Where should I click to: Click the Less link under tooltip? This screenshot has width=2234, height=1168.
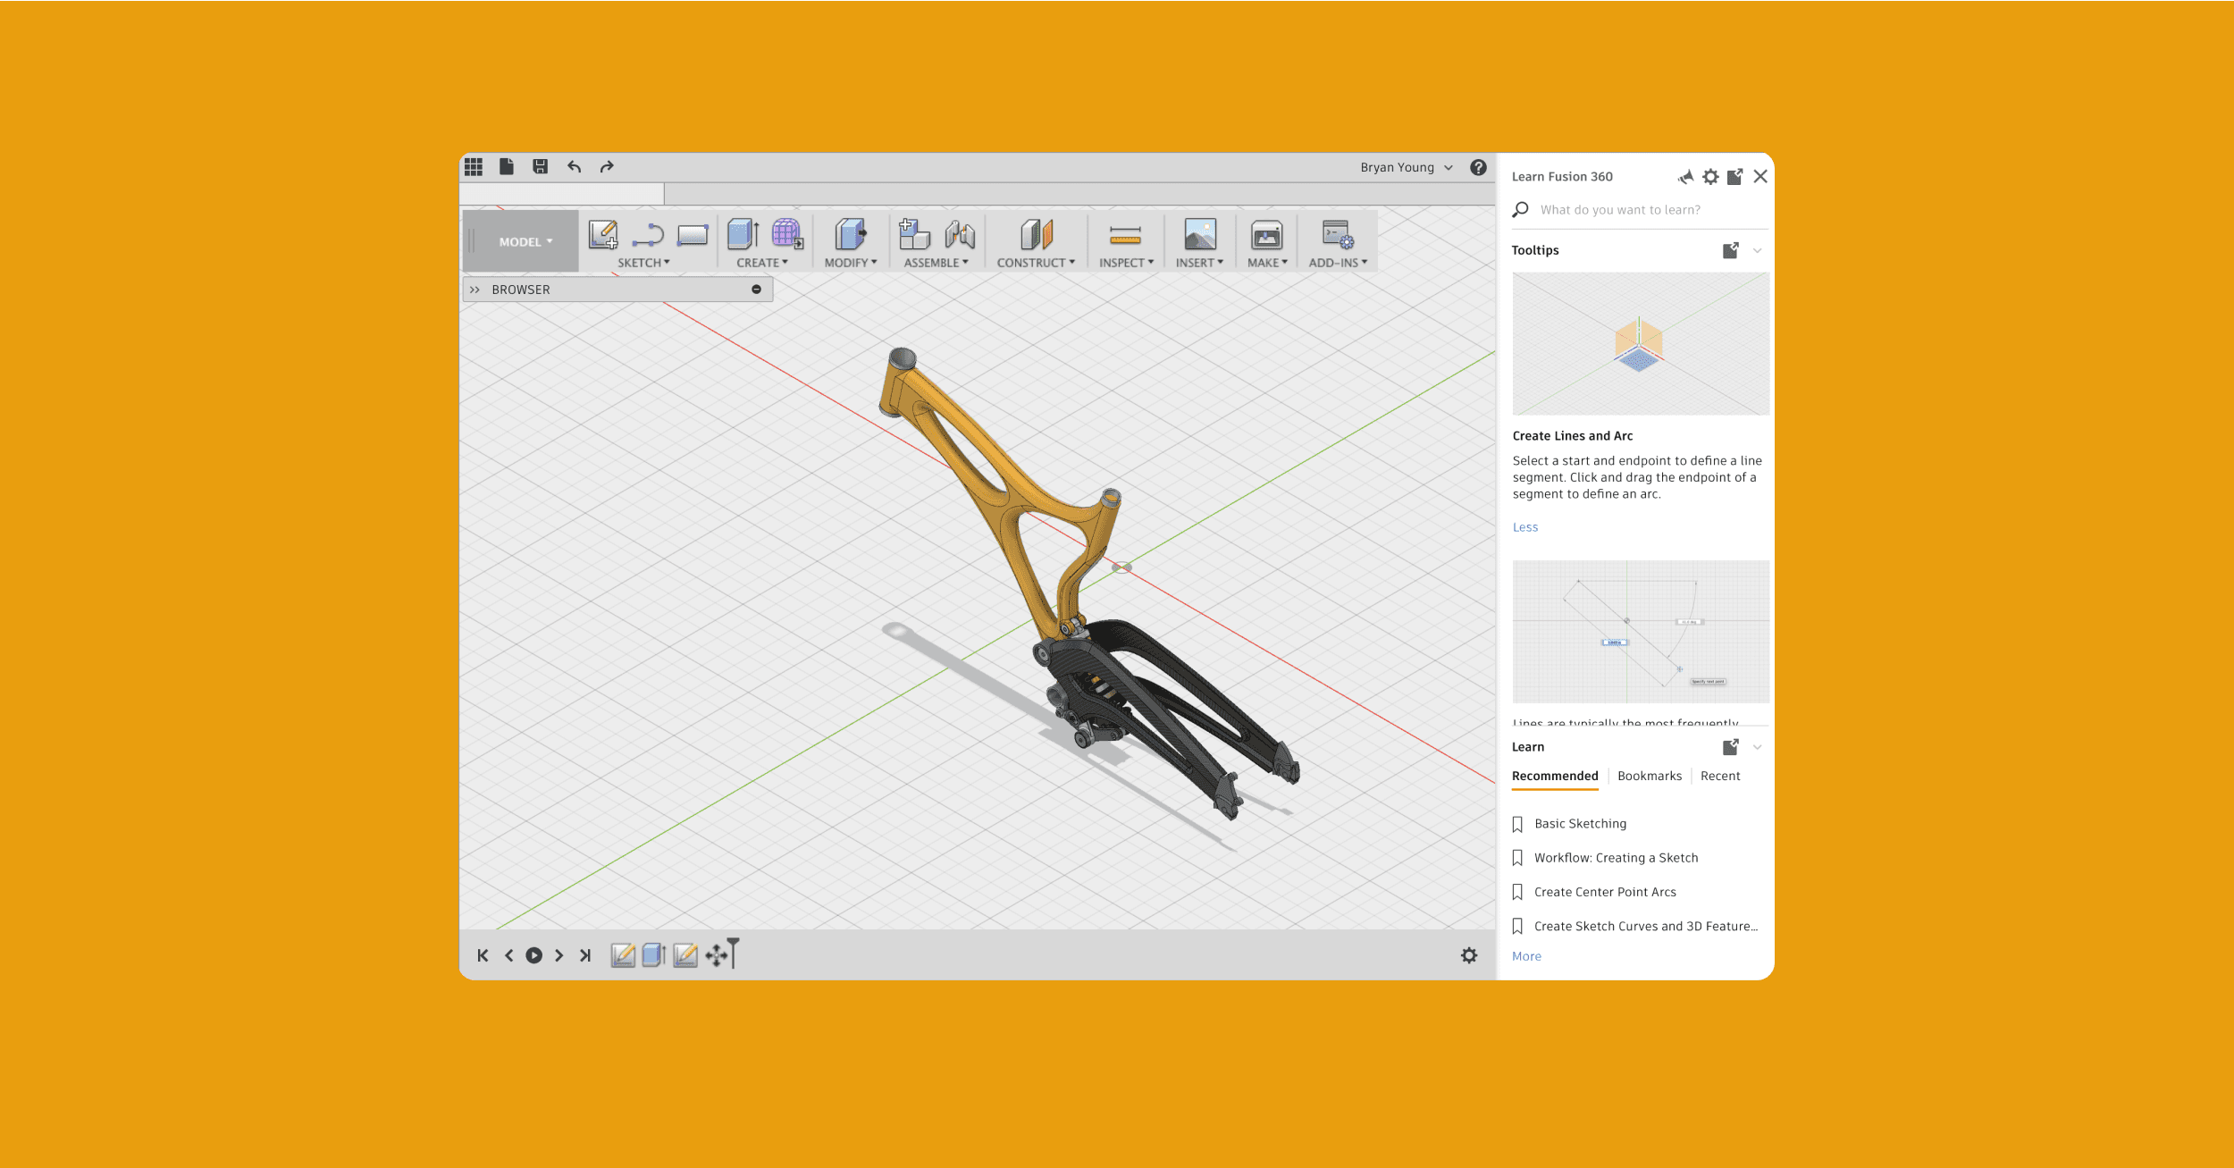(x=1524, y=527)
